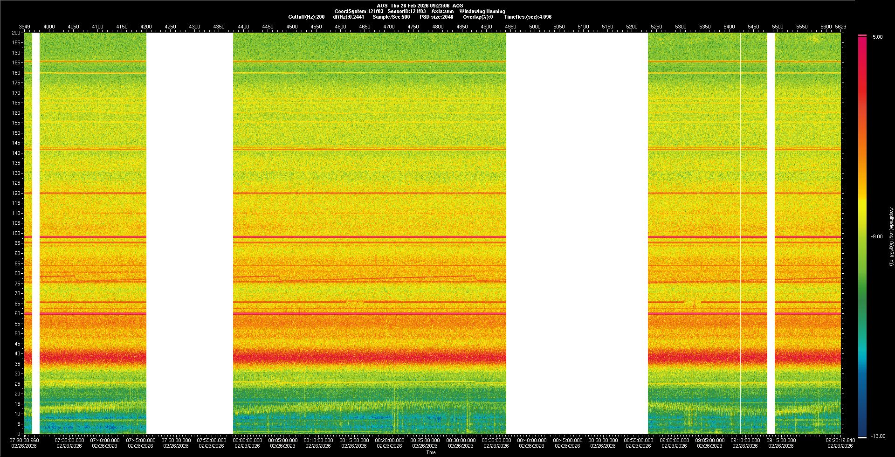Click the -13.00 colorbar lower limit marker
895x457 pixels.
[x=862, y=437]
